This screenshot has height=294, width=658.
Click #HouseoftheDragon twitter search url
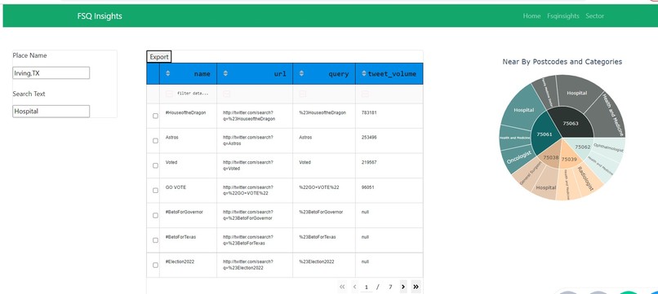click(x=249, y=116)
